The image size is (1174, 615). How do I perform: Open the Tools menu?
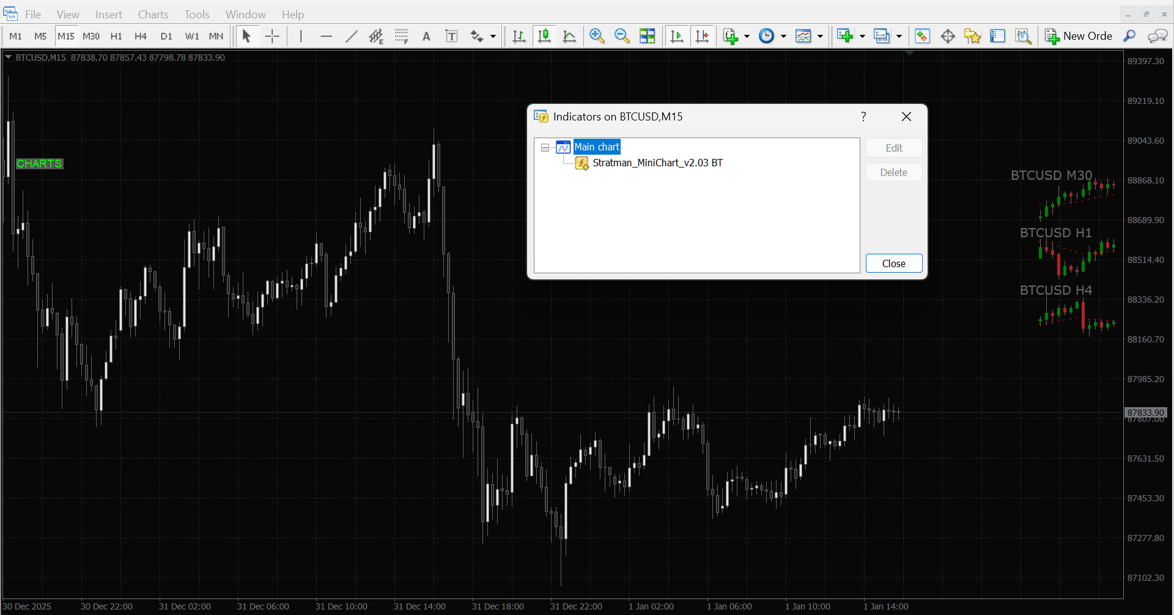click(x=197, y=14)
